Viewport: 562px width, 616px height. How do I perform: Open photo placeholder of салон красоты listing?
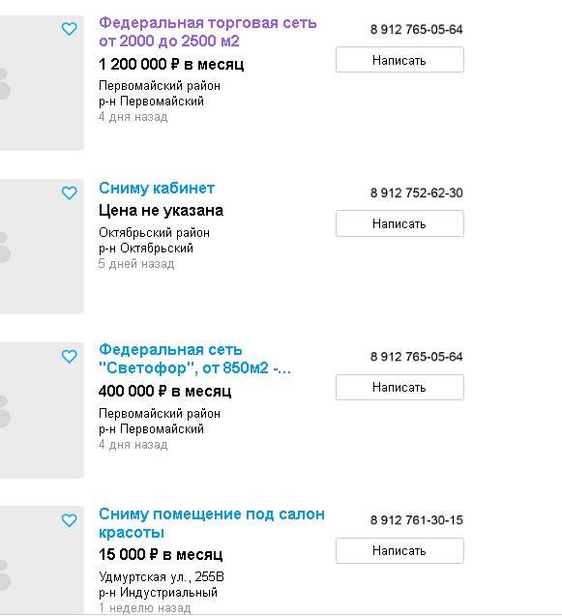[x=42, y=560]
